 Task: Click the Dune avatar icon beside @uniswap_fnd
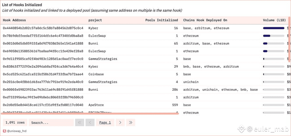click(5, 131)
